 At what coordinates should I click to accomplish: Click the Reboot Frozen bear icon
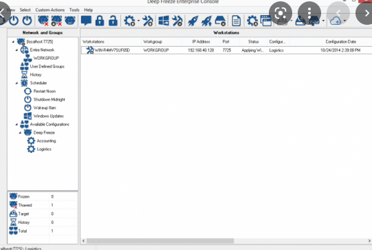click(x=70, y=21)
